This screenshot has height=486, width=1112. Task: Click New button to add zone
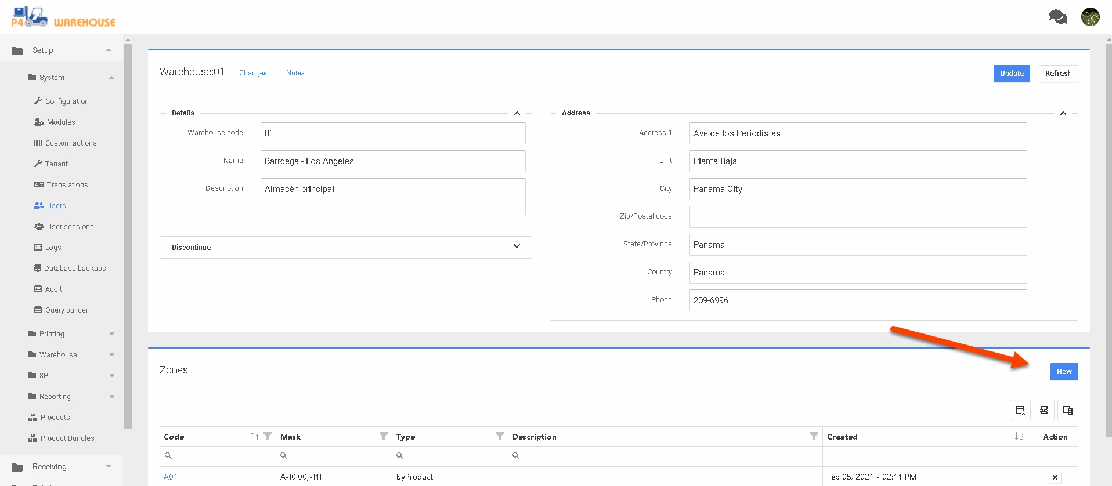1064,372
